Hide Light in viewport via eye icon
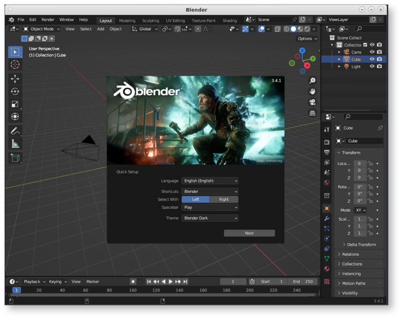Image resolution: width=401 pixels, height=318 pixels. click(372, 66)
